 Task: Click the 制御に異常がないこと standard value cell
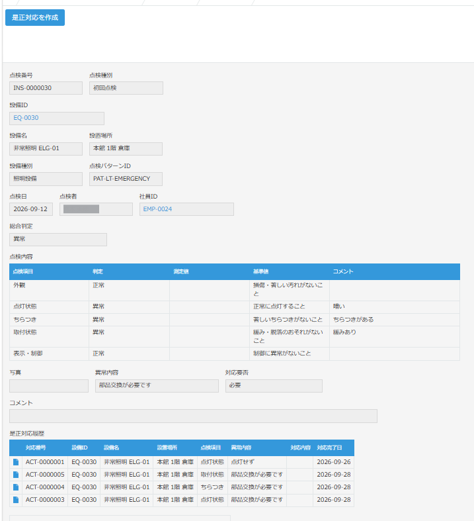(x=290, y=354)
